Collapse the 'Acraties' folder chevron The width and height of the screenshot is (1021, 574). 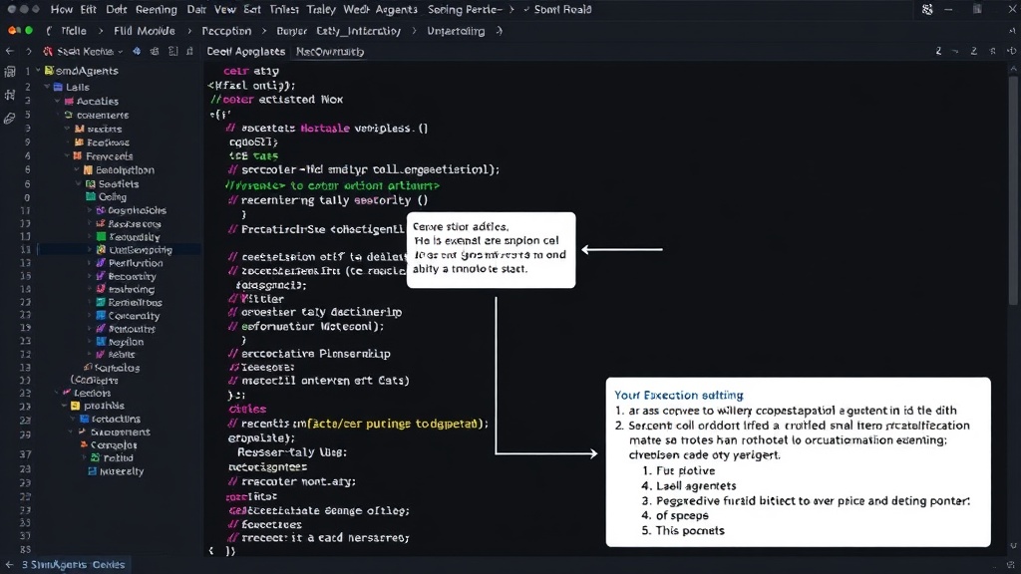pyautogui.click(x=58, y=102)
